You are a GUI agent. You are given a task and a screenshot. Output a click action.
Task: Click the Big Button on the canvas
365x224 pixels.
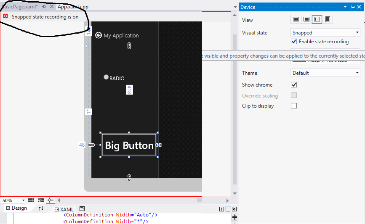pyautogui.click(x=129, y=145)
